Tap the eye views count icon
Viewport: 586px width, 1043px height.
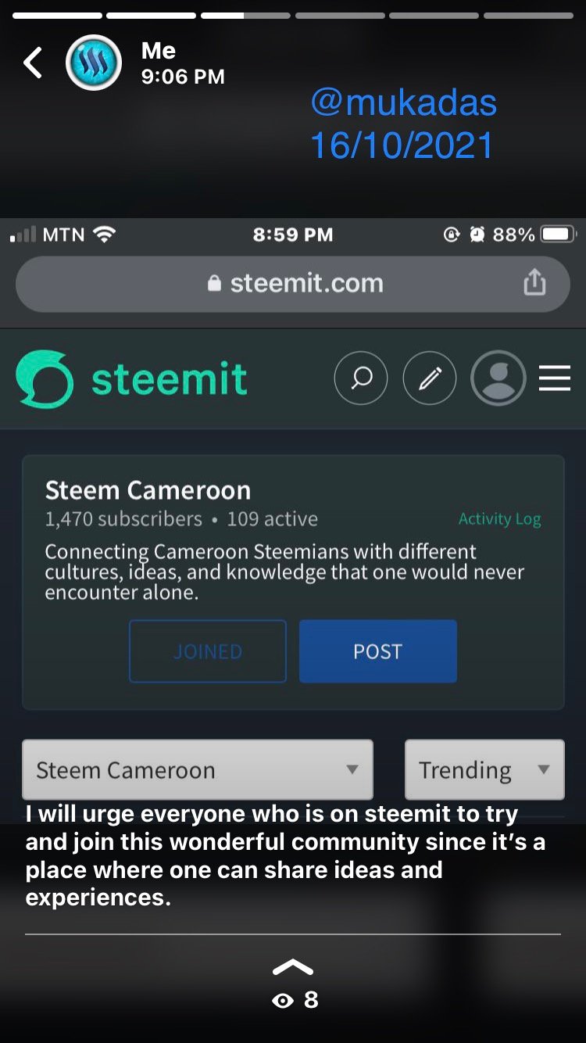(x=283, y=1001)
